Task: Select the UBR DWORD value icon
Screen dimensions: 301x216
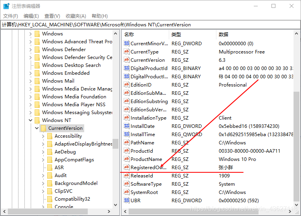Action: (x=127, y=200)
